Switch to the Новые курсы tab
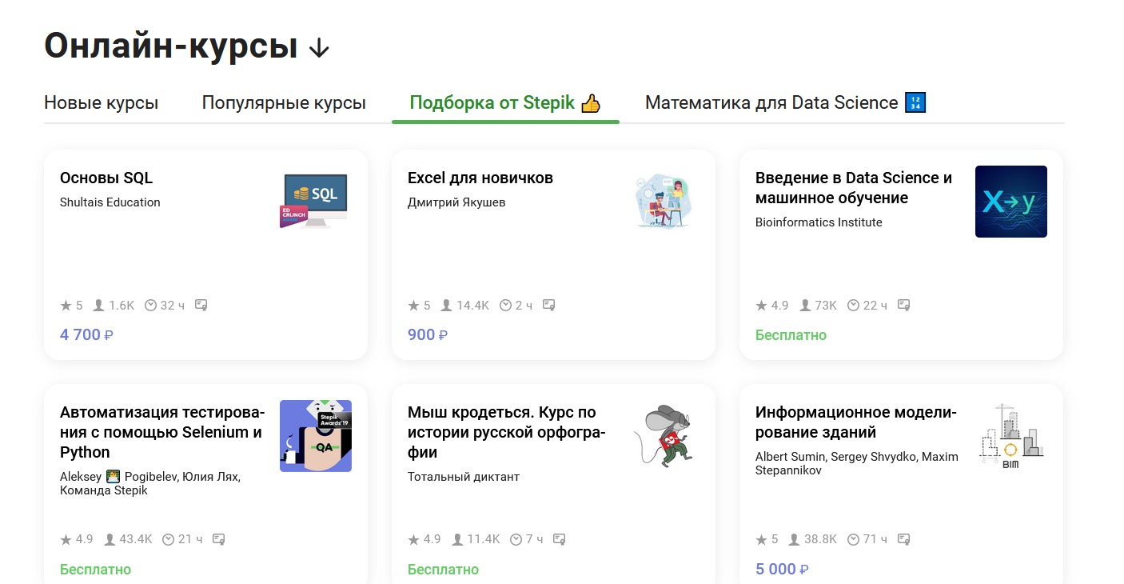 tap(101, 103)
